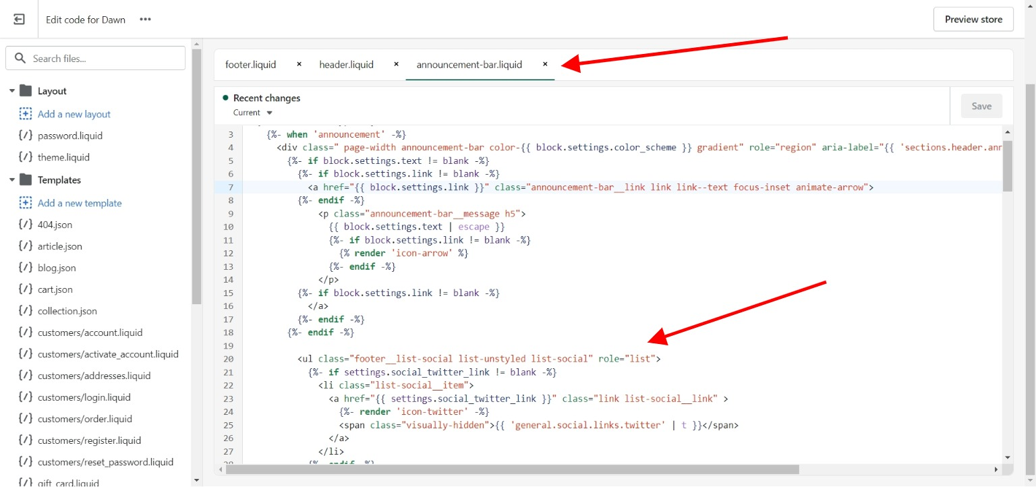Collapse the Layout folder section

[x=12, y=91]
